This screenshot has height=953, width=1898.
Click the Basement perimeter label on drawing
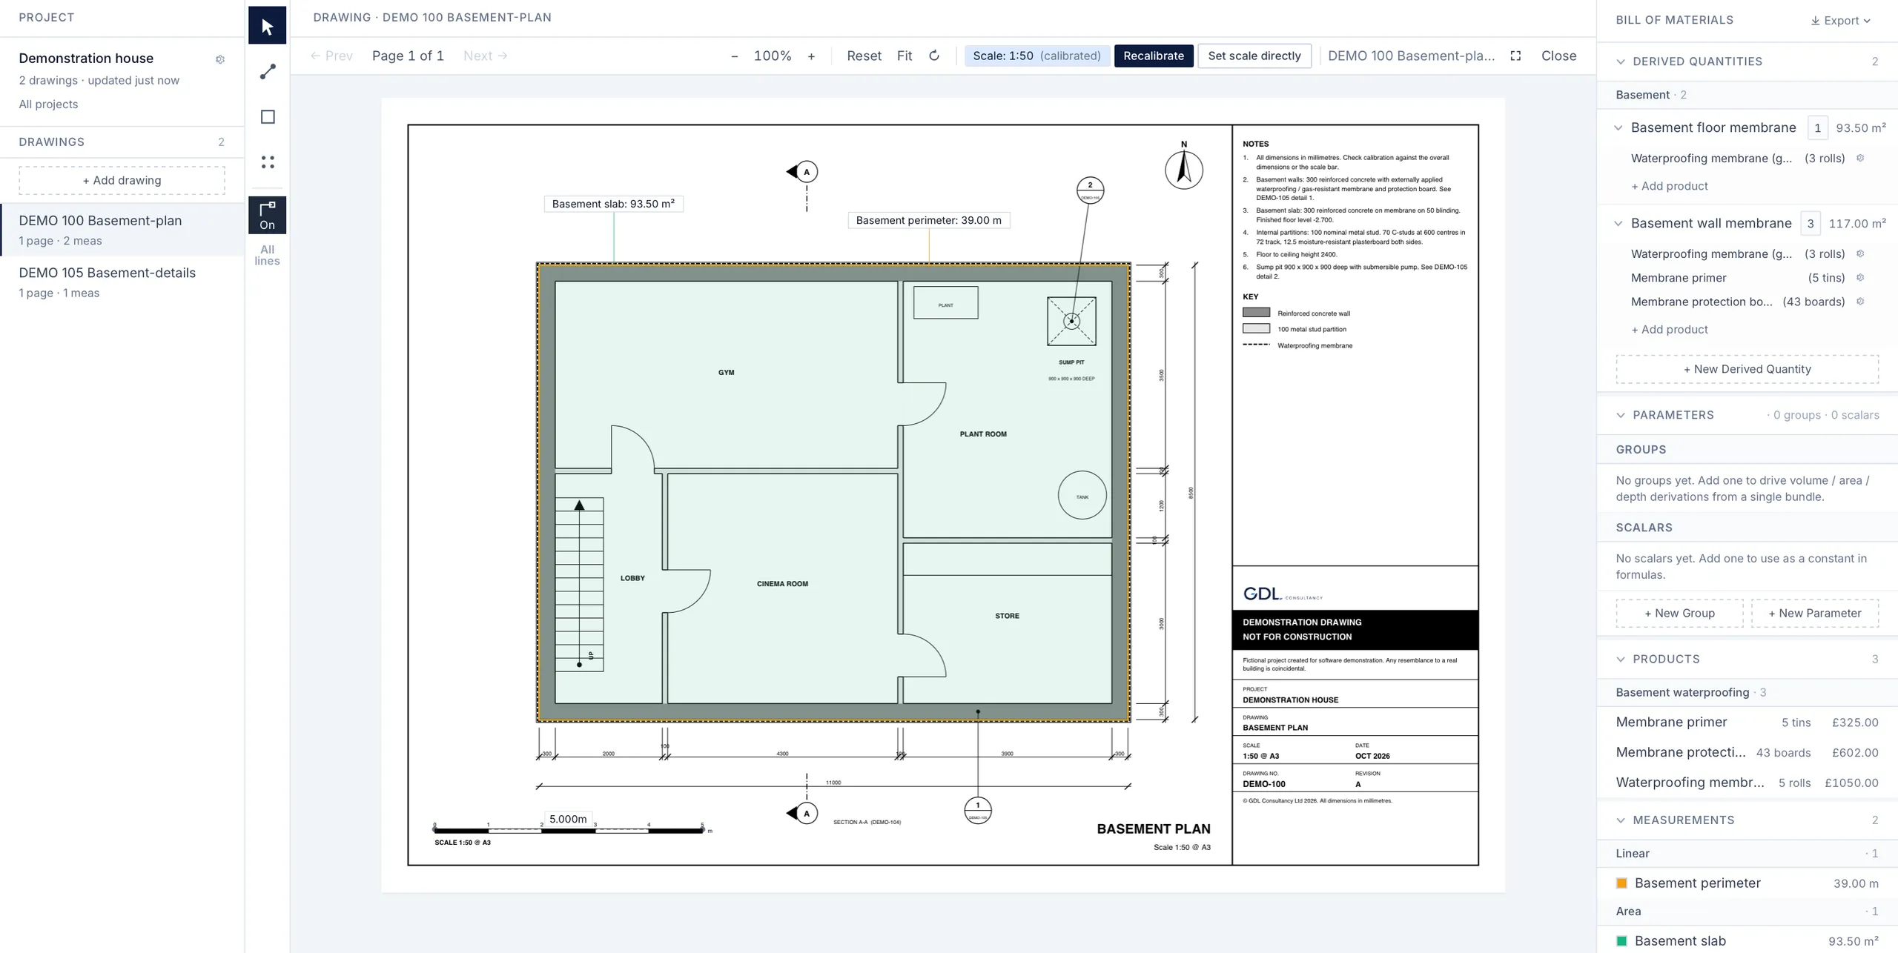(x=928, y=220)
